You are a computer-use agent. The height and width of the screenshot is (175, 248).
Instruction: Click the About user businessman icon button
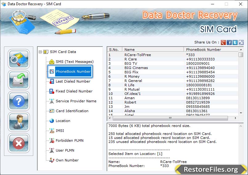tap(19, 122)
